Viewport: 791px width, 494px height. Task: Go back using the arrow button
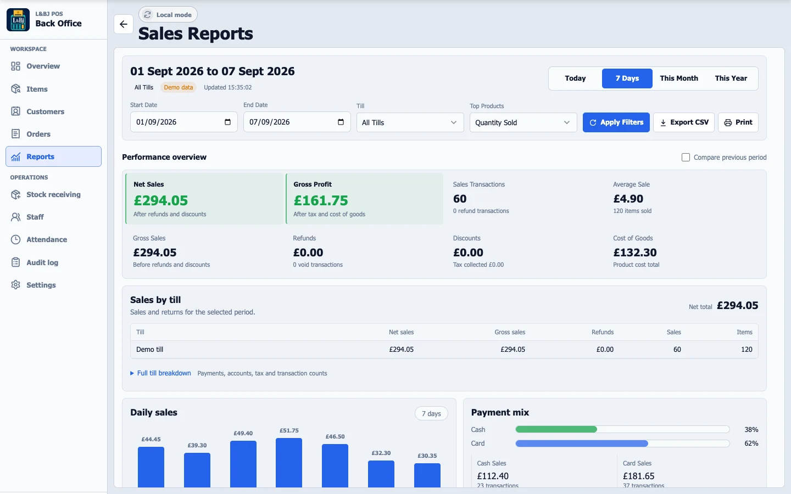point(124,24)
